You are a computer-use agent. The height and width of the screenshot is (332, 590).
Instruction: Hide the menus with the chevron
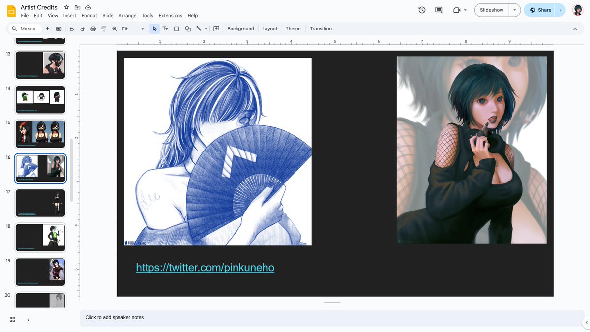click(575, 29)
